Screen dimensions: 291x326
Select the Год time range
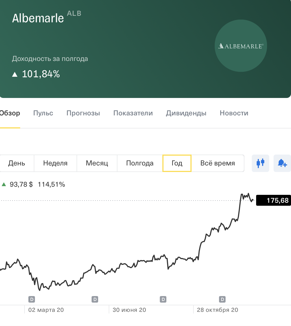coord(177,163)
